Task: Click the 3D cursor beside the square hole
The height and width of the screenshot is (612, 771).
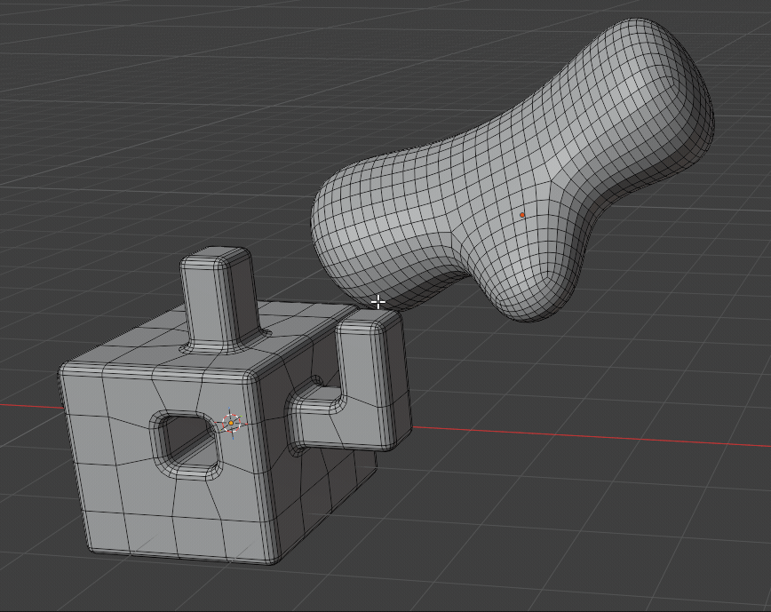Action: [231, 423]
